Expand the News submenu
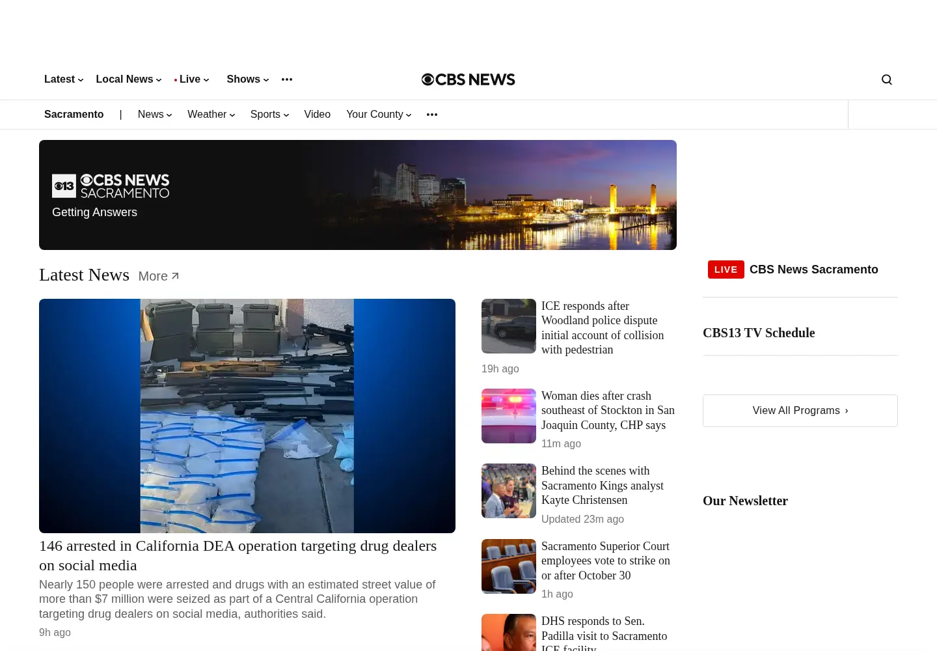The width and height of the screenshot is (937, 651). click(x=155, y=115)
